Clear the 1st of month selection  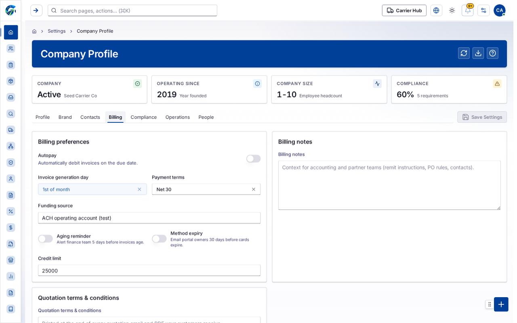tap(139, 189)
